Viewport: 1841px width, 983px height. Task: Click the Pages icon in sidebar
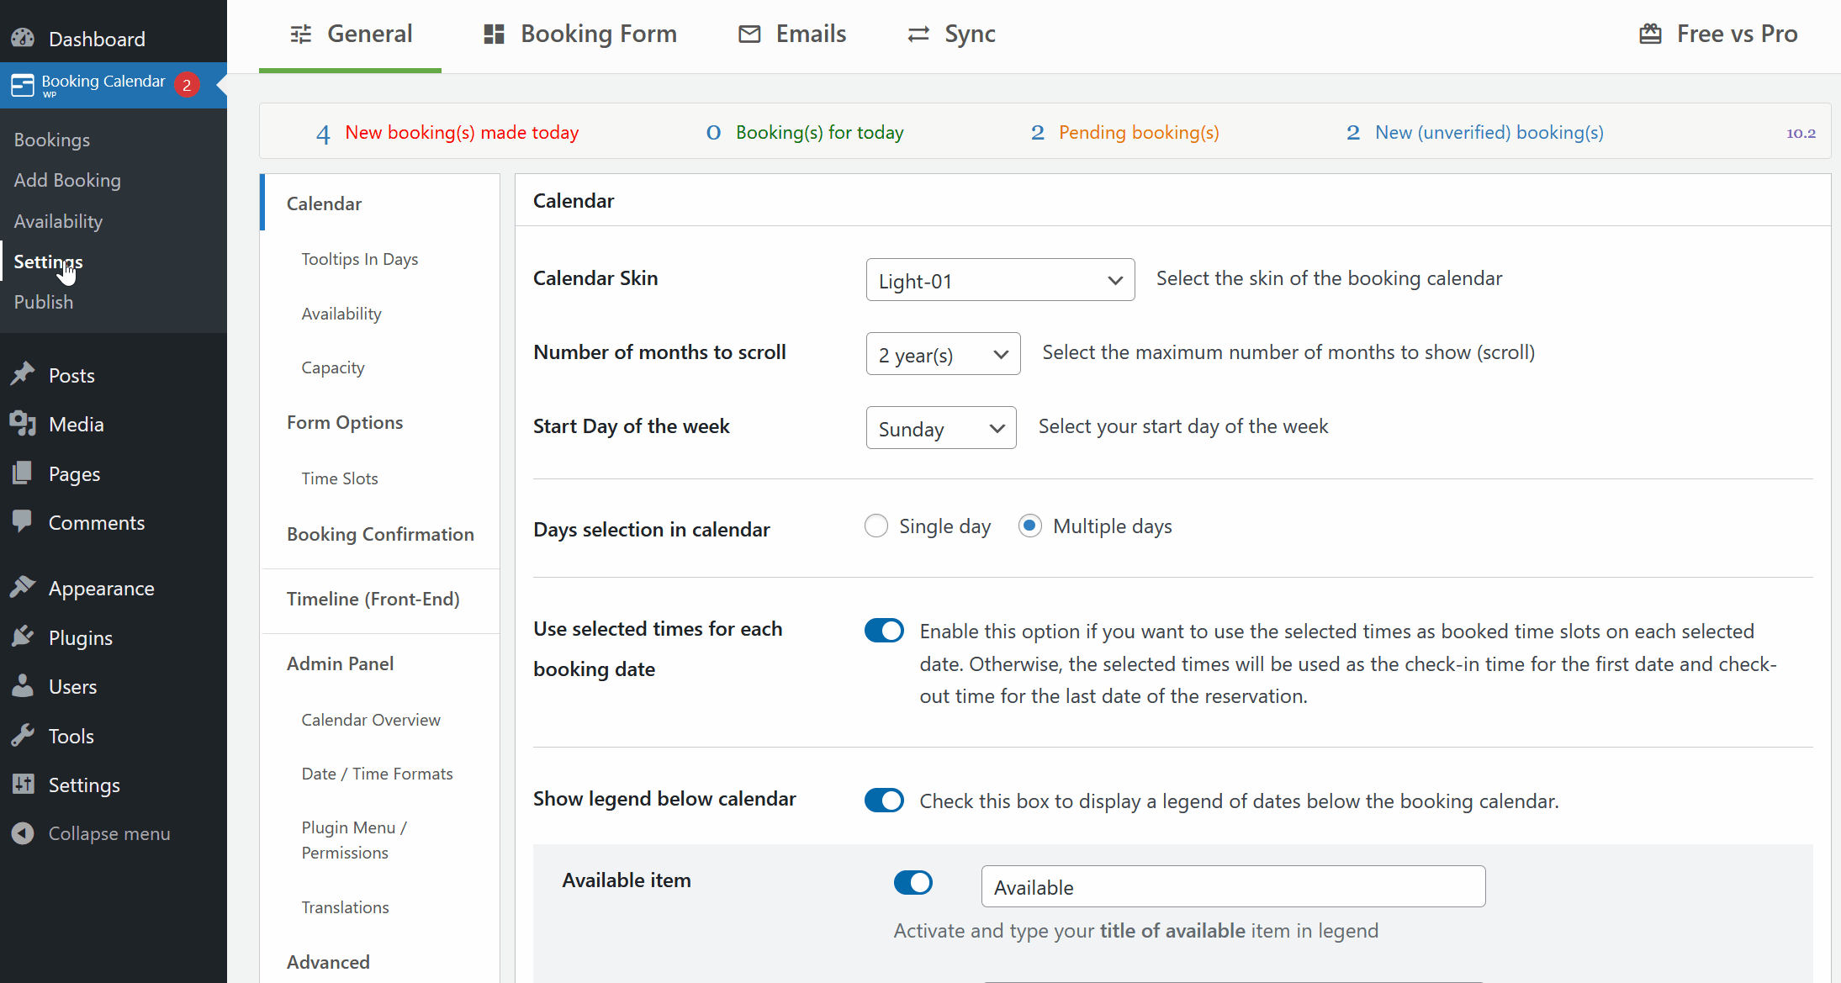pyautogui.click(x=23, y=473)
